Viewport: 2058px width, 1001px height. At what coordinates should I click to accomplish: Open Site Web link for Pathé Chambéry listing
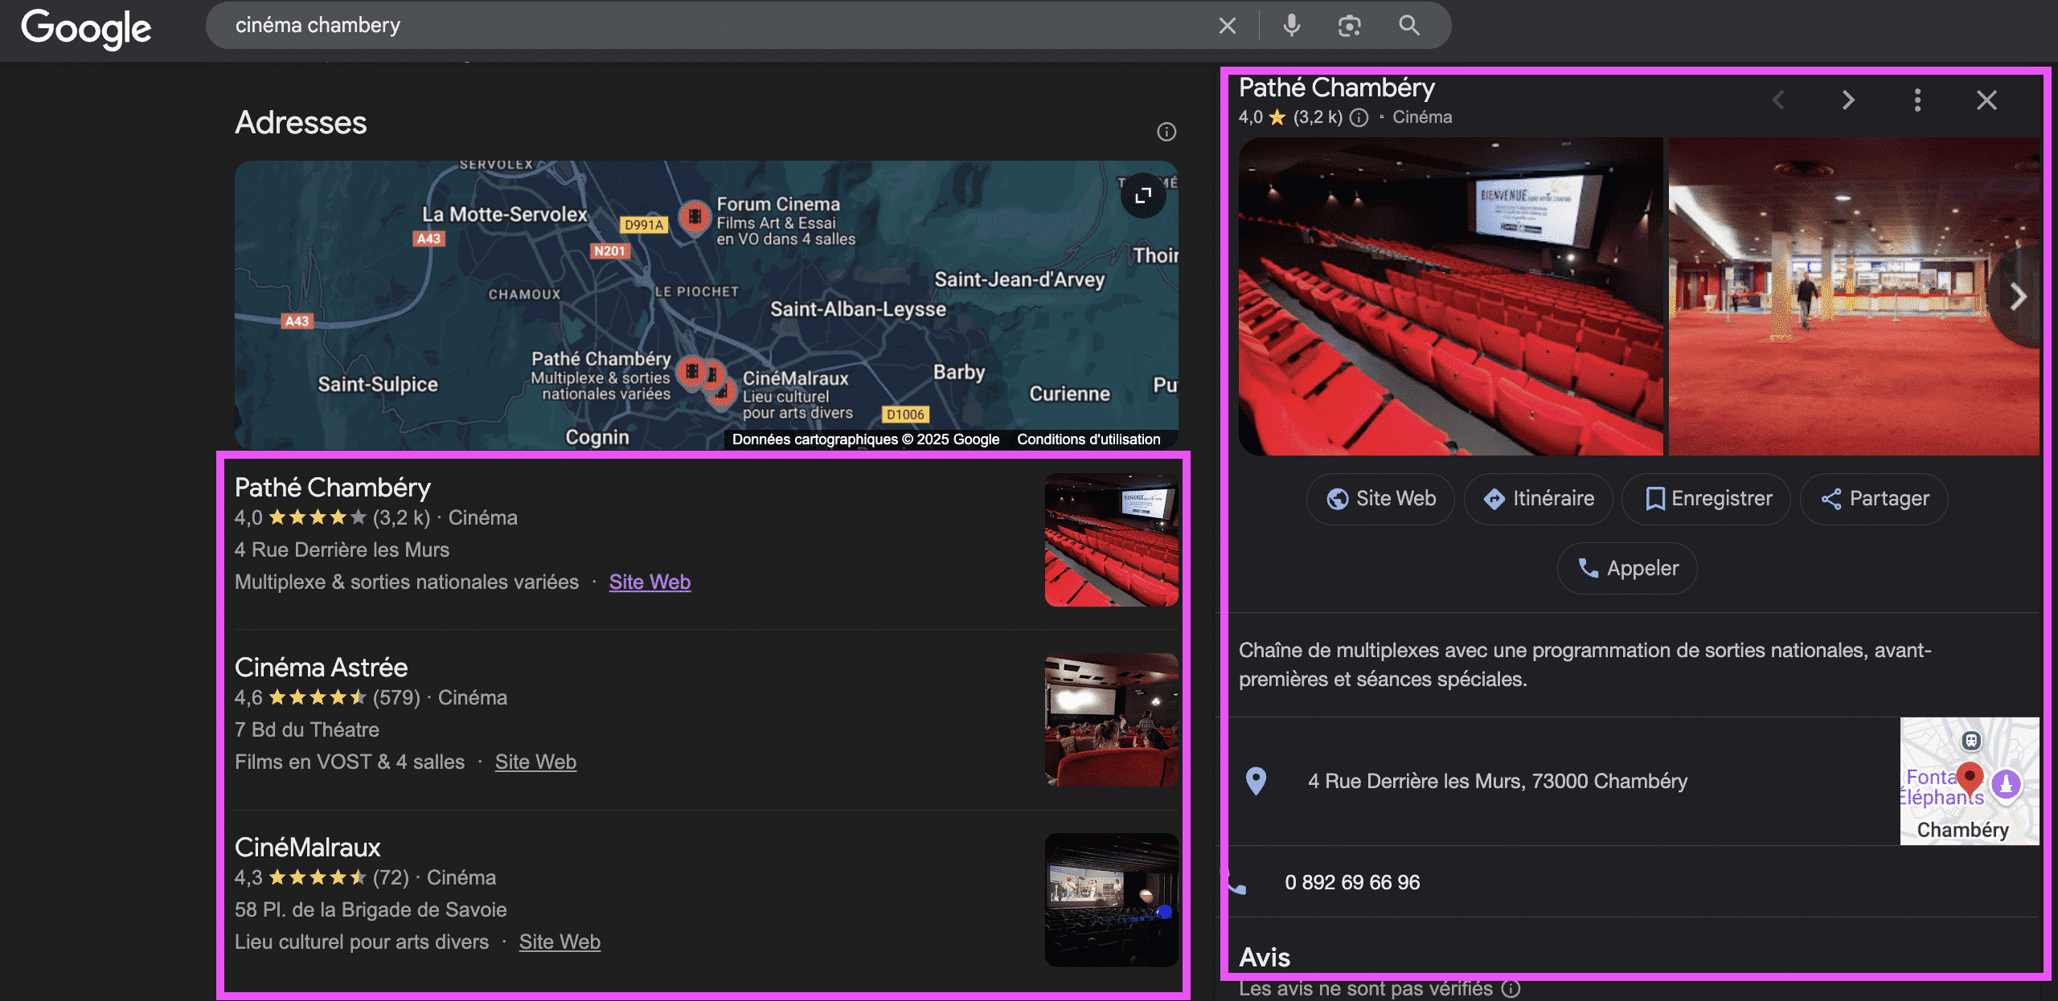[650, 582]
